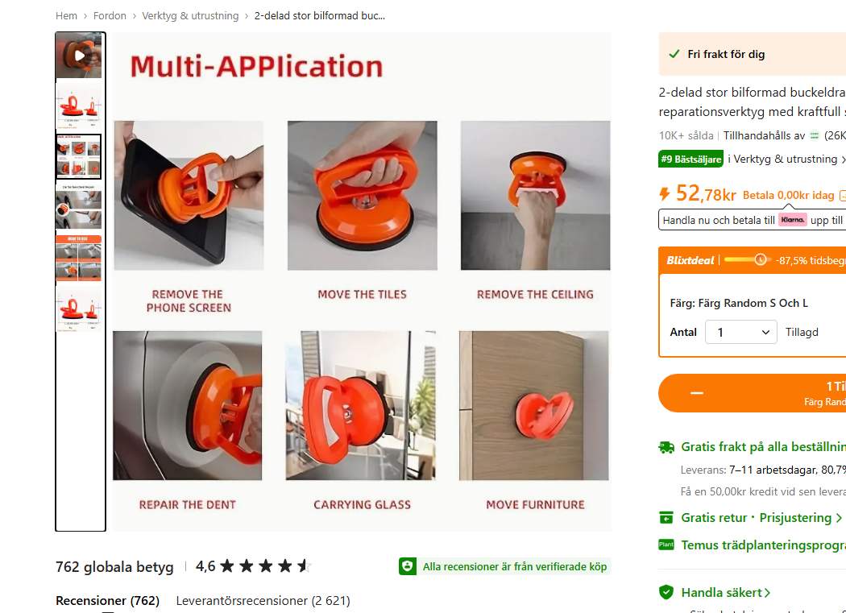Switch to the Recensioner (762) tab
This screenshot has height=613, width=846.
[107, 601]
